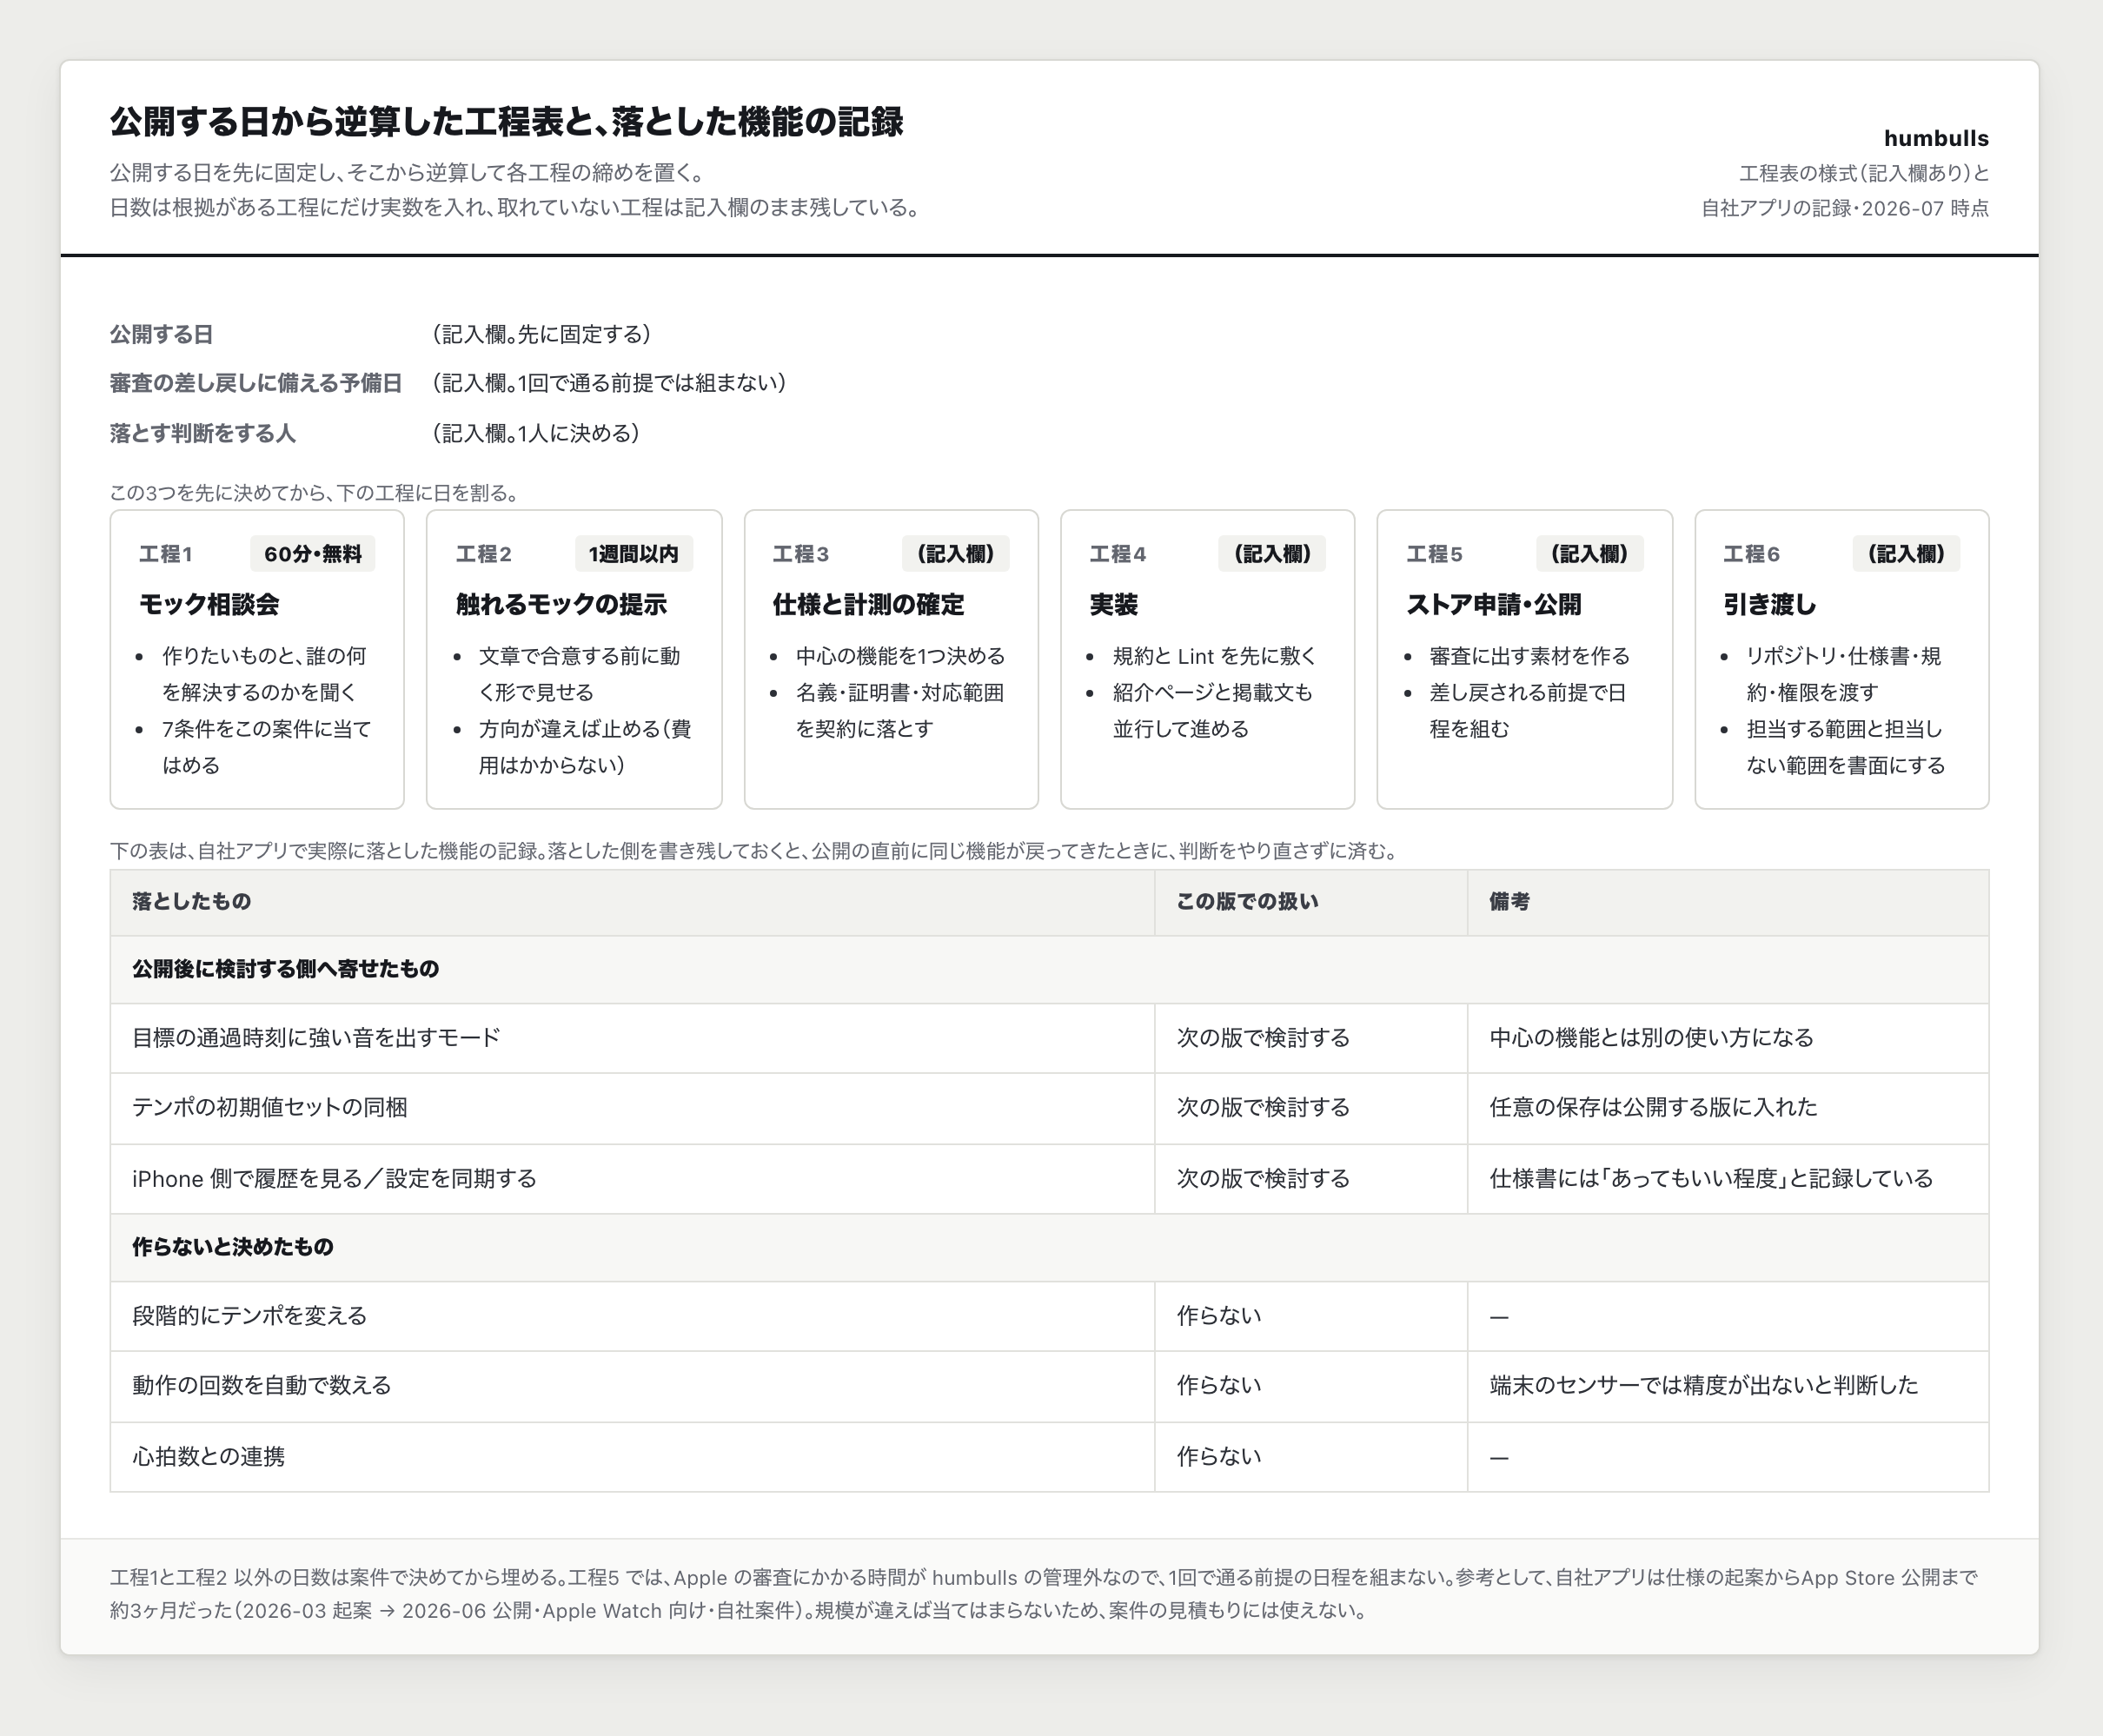Click the 審査の差し戻しに備える予備日 label
The height and width of the screenshot is (1736, 2103).
click(255, 383)
